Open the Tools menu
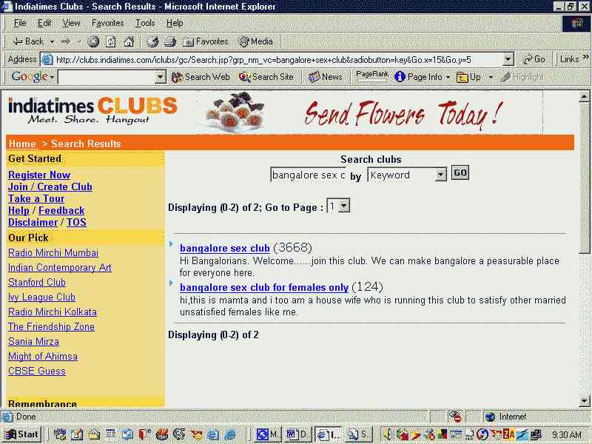The height and width of the screenshot is (444, 592). click(145, 24)
